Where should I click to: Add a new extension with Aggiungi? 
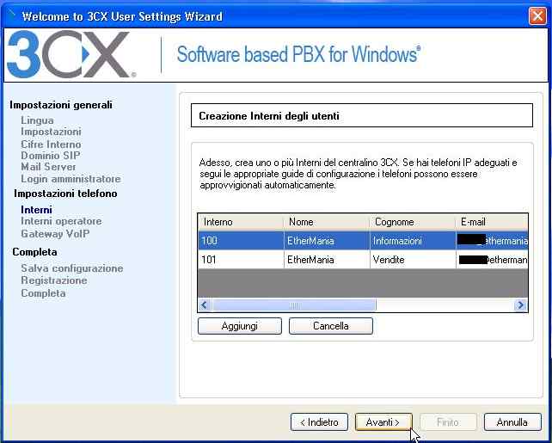pos(240,326)
